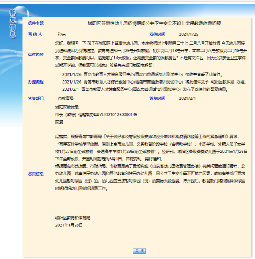Click the 信件主题 label
The image size is (255, 259).
tap(36, 23)
